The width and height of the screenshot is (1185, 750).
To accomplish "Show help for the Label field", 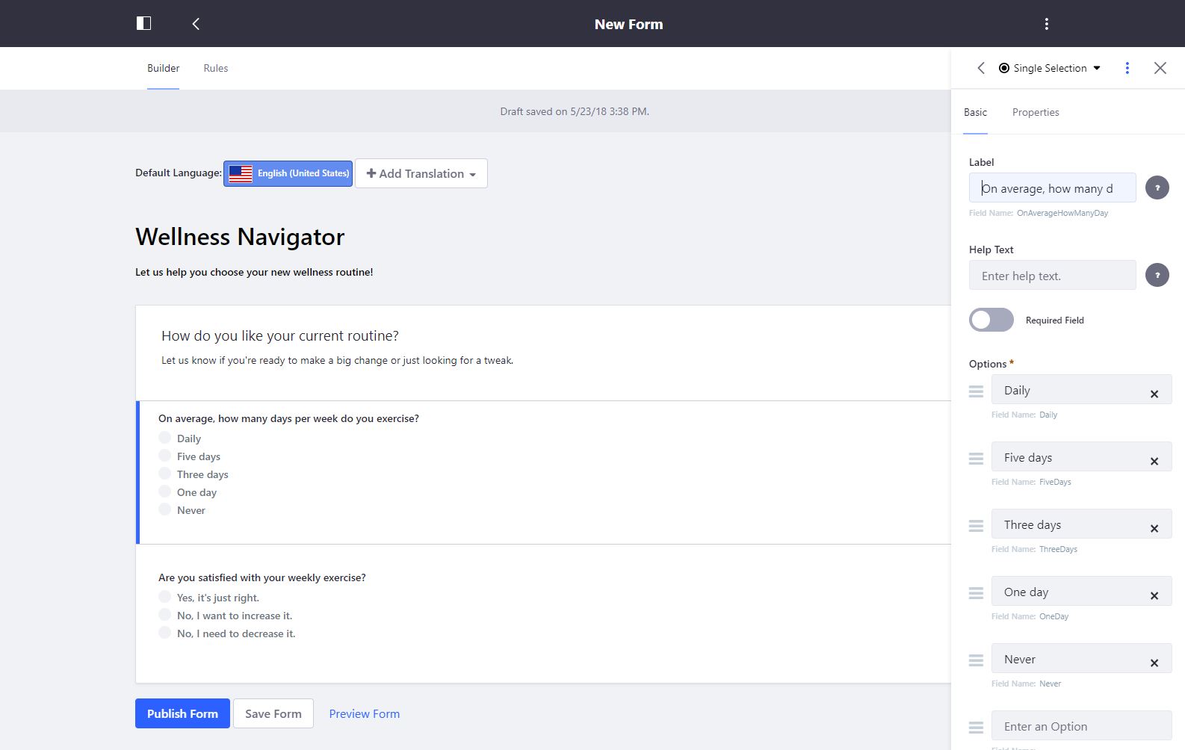I will [x=1157, y=187].
